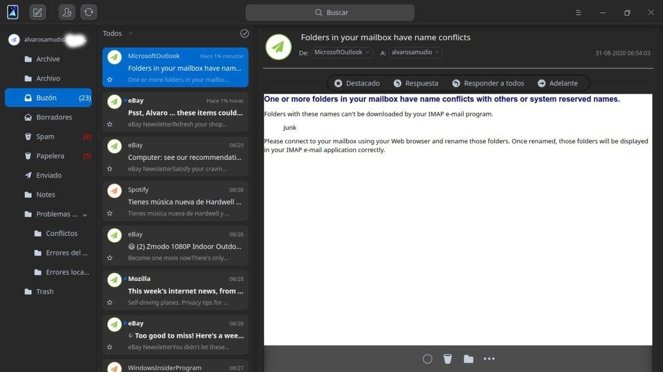Open the Errores loca subfolder
The image size is (663, 372).
tap(48, 272)
